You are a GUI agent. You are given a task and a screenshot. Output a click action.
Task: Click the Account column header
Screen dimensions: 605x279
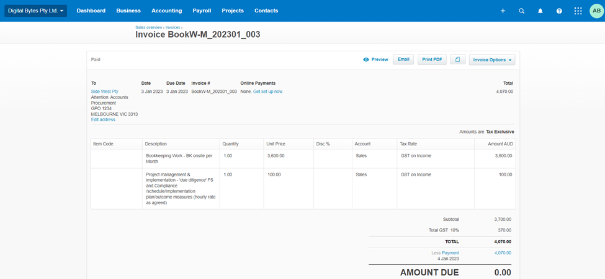pos(375,144)
